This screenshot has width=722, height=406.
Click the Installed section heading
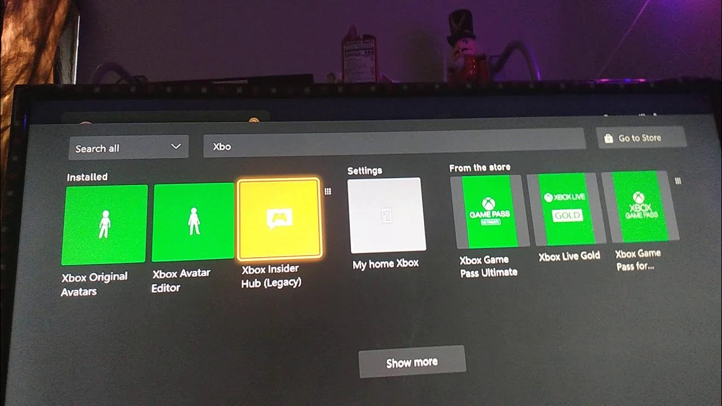[x=87, y=177]
